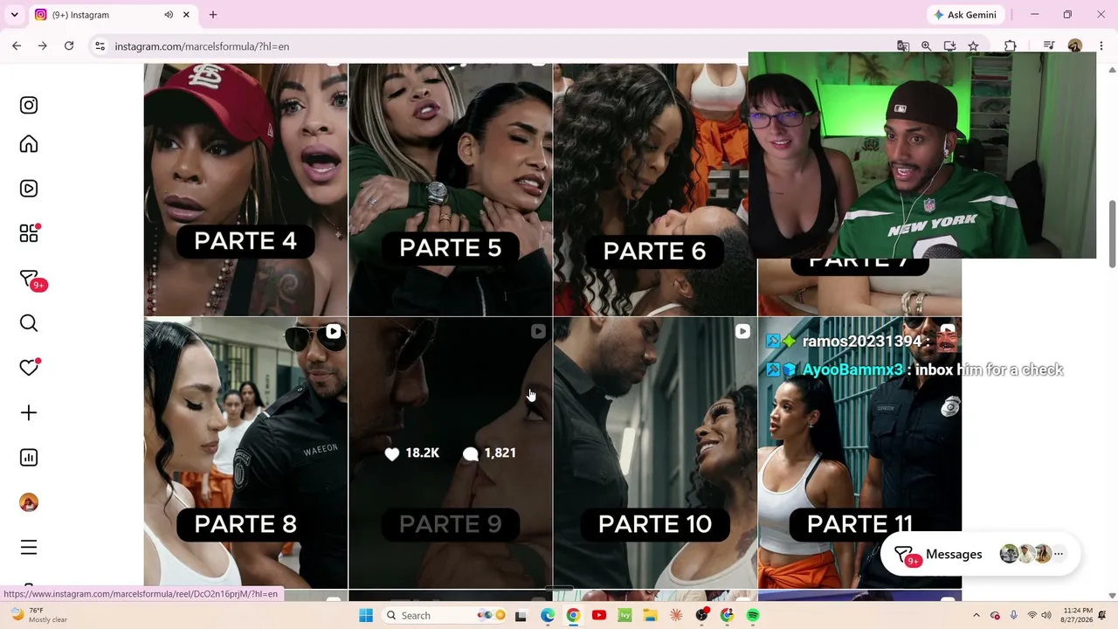Viewport: 1118px width, 629px height.
Task: Mute the Instagram tab audio
Action: coord(169,15)
